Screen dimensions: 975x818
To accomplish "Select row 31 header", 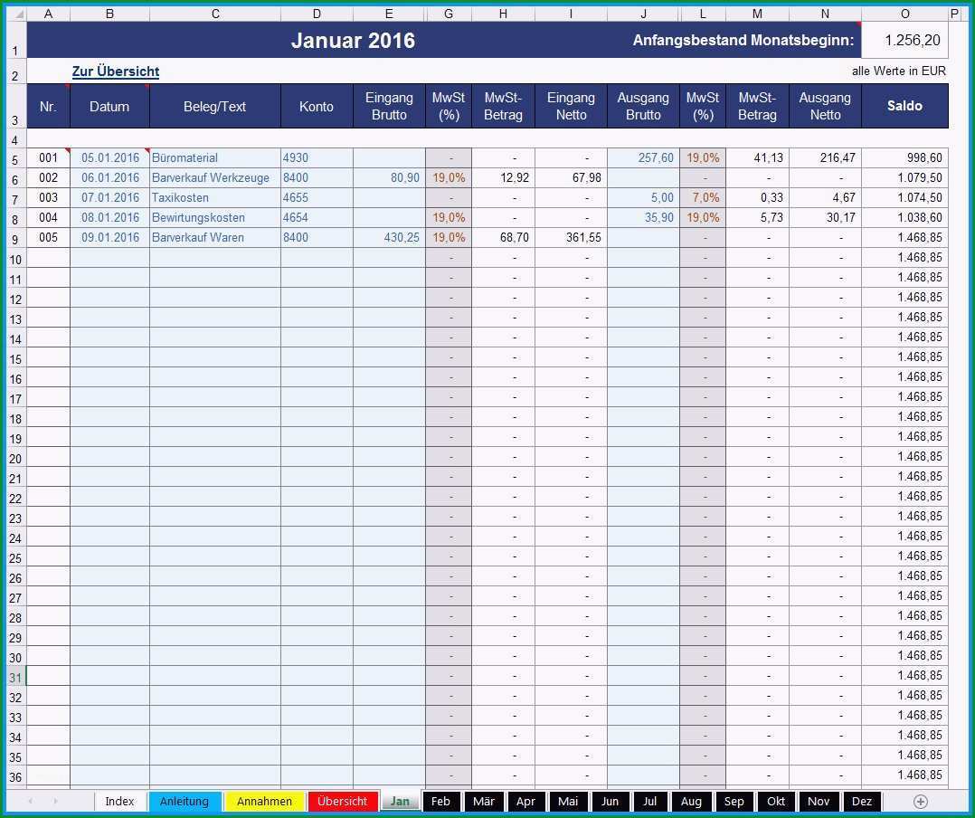I will point(16,677).
